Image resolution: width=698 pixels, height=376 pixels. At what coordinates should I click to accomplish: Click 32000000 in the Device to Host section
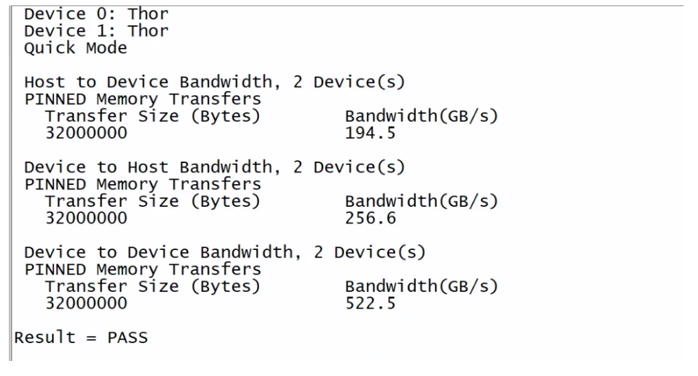(x=86, y=218)
